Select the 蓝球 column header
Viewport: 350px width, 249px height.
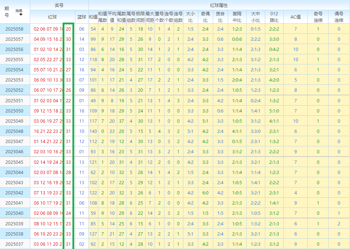coord(82,17)
